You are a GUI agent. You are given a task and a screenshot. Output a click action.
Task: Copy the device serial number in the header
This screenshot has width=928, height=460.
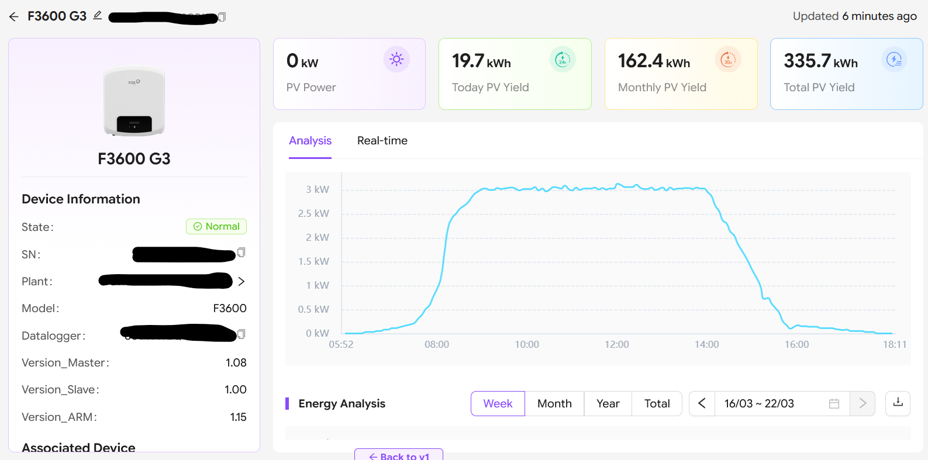click(222, 17)
